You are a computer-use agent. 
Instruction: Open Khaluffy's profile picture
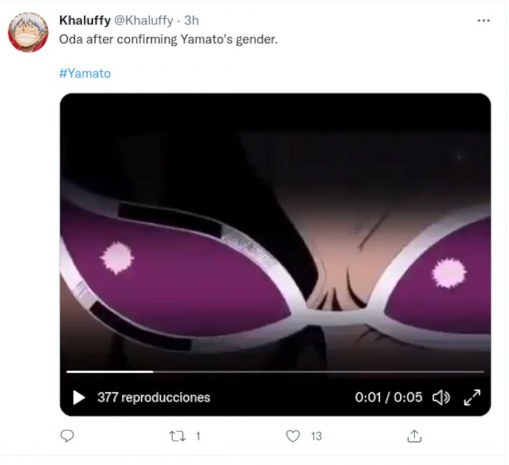point(28,32)
